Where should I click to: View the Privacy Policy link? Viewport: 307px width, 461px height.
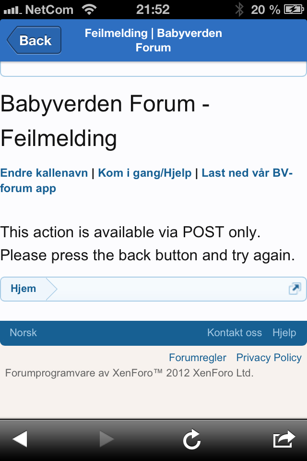point(269,358)
